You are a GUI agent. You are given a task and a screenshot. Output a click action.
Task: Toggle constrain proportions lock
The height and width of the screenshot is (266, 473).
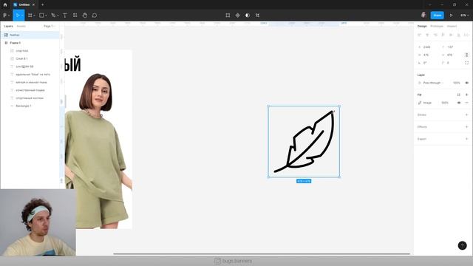[466, 55]
